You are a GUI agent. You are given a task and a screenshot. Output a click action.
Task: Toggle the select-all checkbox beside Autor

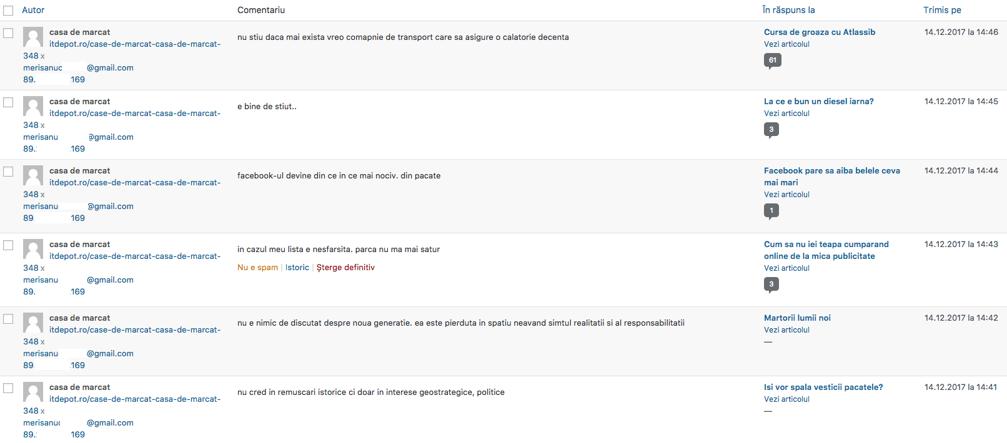coord(8,11)
